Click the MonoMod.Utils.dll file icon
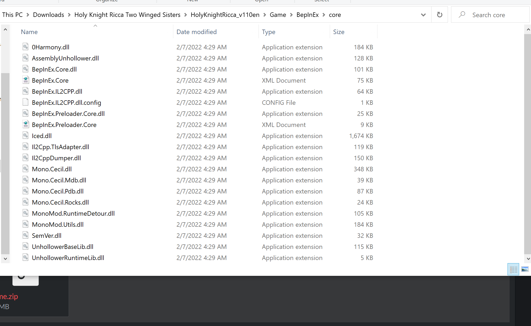Viewport: 531px width, 326px height. point(25,224)
